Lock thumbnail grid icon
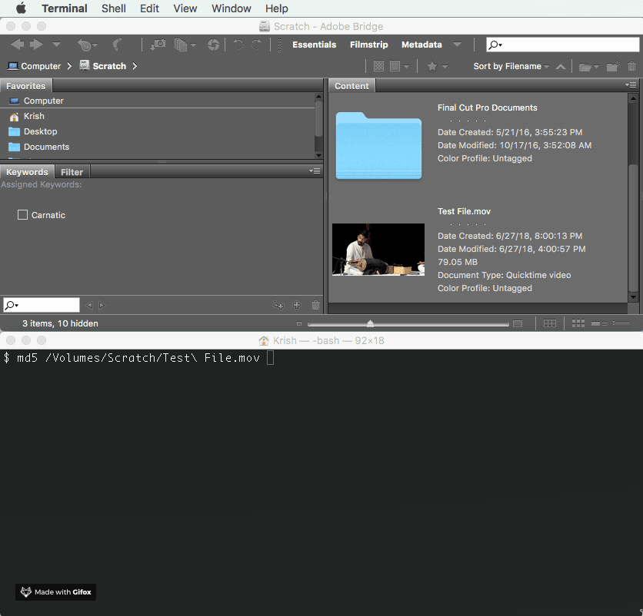This screenshot has height=616, width=643. [x=549, y=323]
